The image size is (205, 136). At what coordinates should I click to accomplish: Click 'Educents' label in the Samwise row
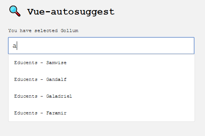(x=26, y=63)
